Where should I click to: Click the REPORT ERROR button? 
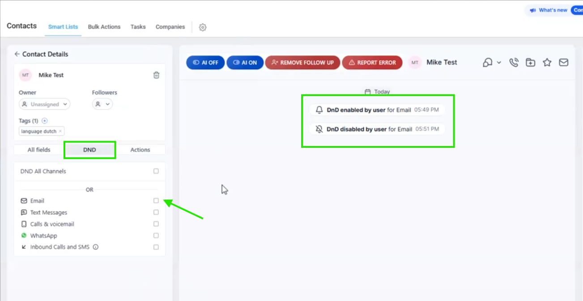pyautogui.click(x=372, y=63)
